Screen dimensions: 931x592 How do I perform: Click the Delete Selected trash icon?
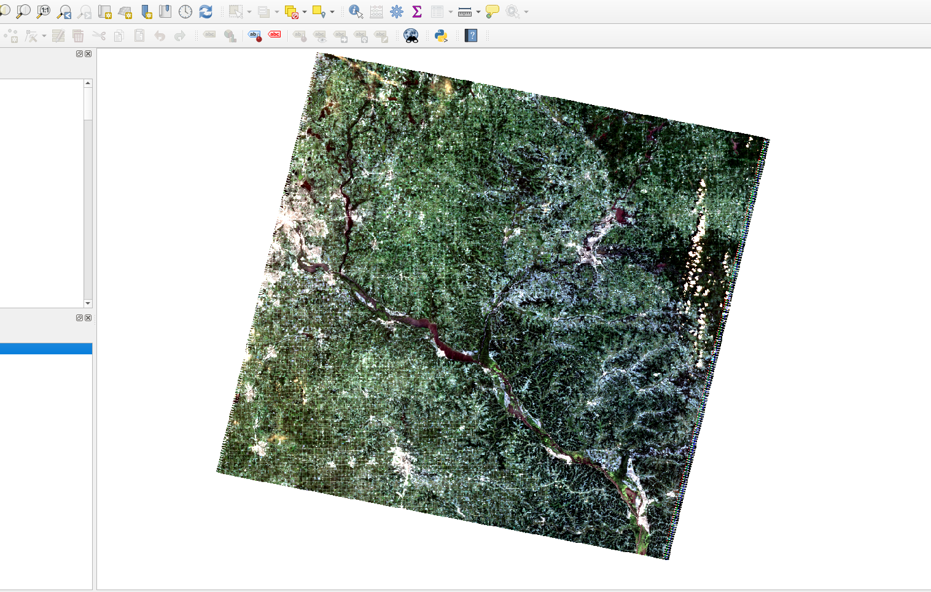(78, 36)
